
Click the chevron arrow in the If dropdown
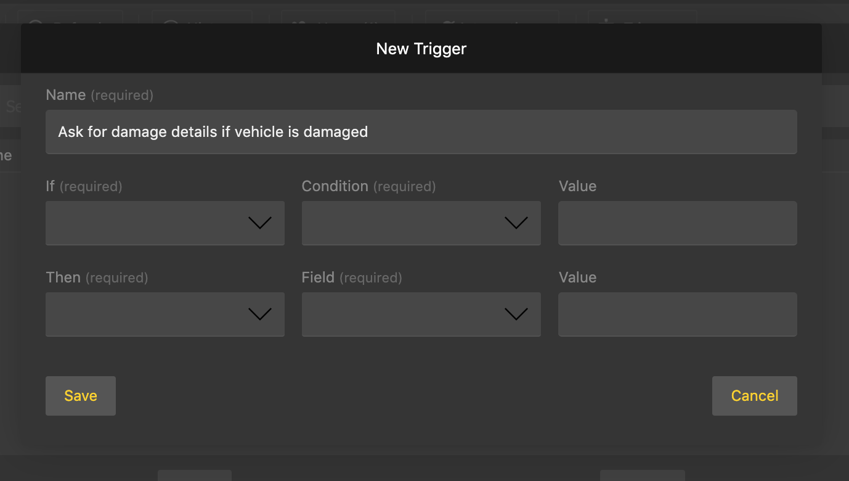pyautogui.click(x=259, y=223)
